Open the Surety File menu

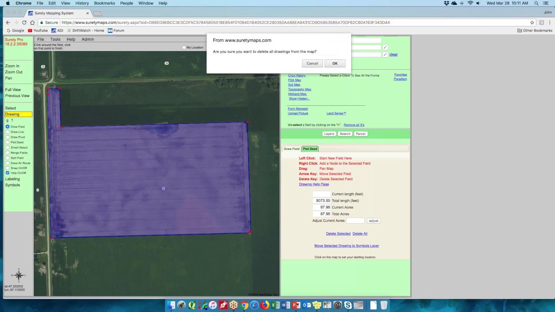pyautogui.click(x=40, y=39)
